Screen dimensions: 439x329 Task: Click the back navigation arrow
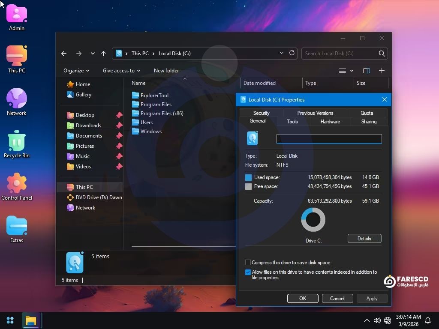tap(64, 54)
